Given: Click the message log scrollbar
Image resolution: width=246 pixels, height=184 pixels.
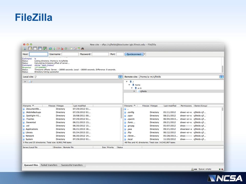Looking at the screenshot, I should (x=222, y=69).
